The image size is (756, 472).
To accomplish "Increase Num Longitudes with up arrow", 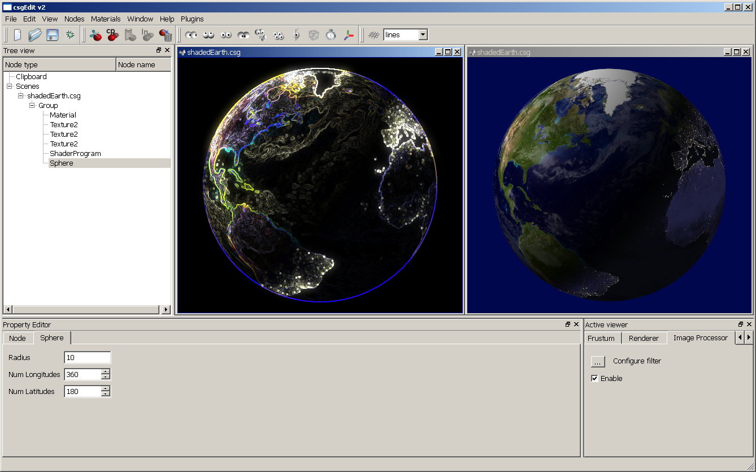I will [x=105, y=371].
